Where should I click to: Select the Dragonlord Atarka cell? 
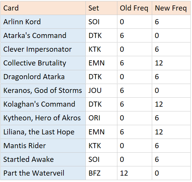coord(43,77)
